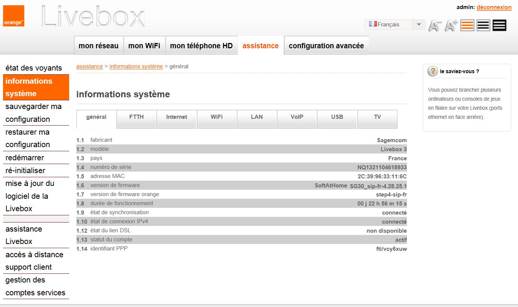Image resolution: width=518 pixels, height=307 pixels.
Task: Show the WiFi system info tab
Action: (x=217, y=119)
